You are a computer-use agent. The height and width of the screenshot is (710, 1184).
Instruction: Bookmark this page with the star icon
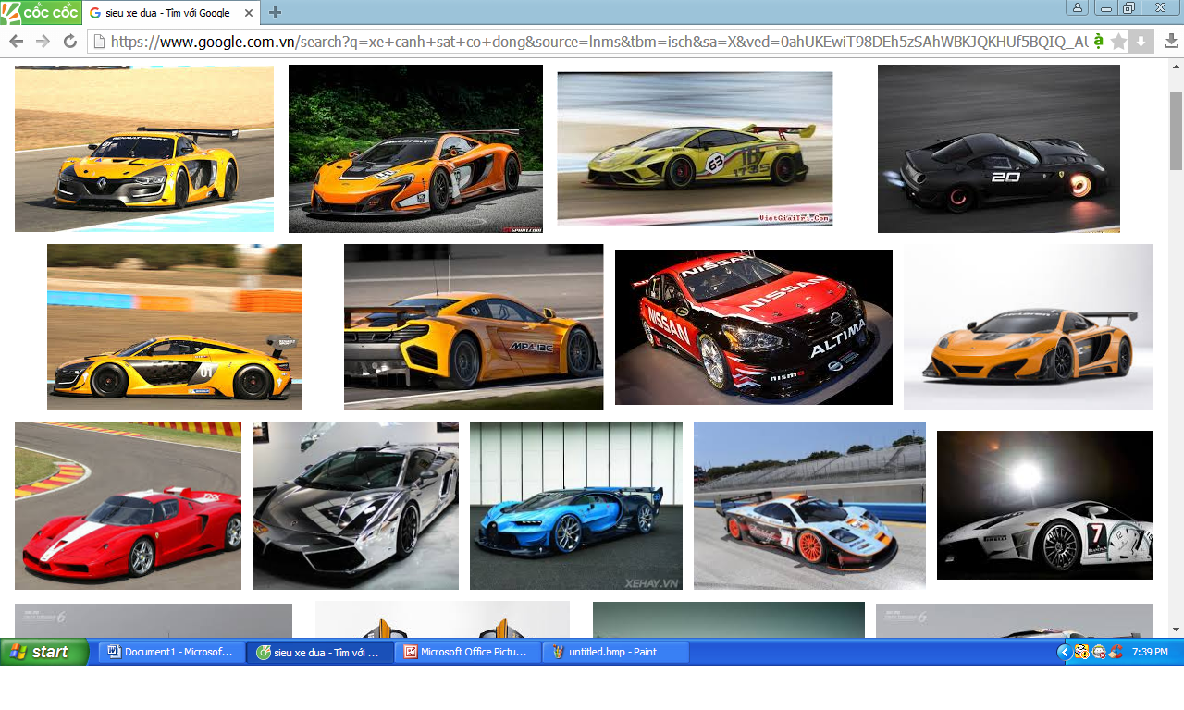(x=1118, y=42)
